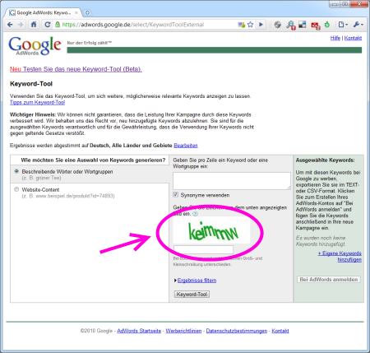Go back using the browser back arrow
This screenshot has width=370, height=353.
tap(10, 25)
